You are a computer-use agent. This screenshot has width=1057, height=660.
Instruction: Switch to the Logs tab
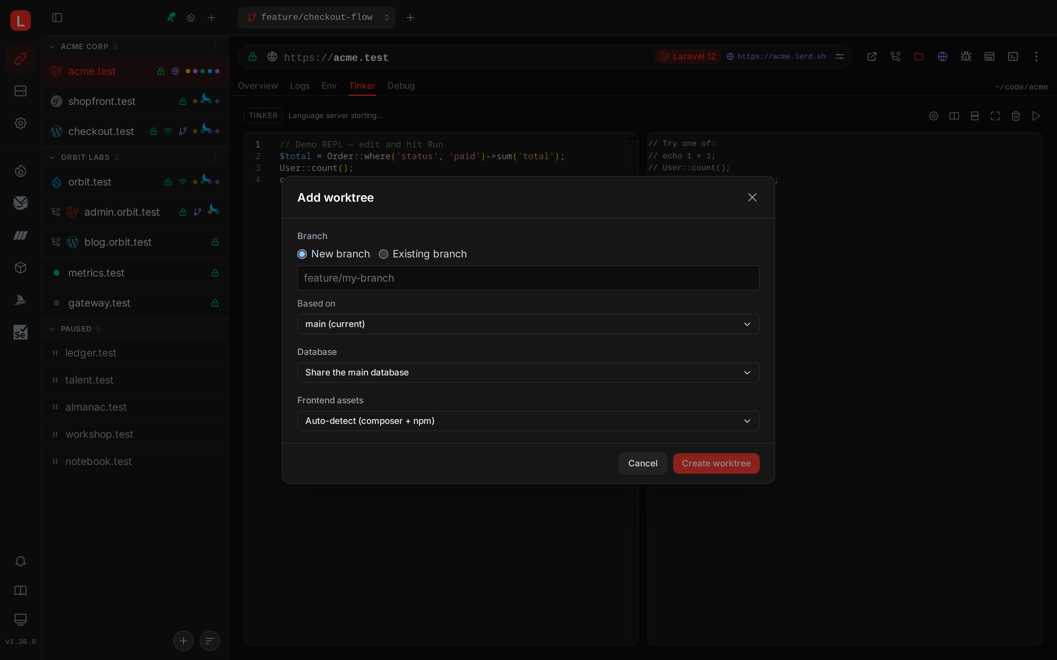pos(299,86)
